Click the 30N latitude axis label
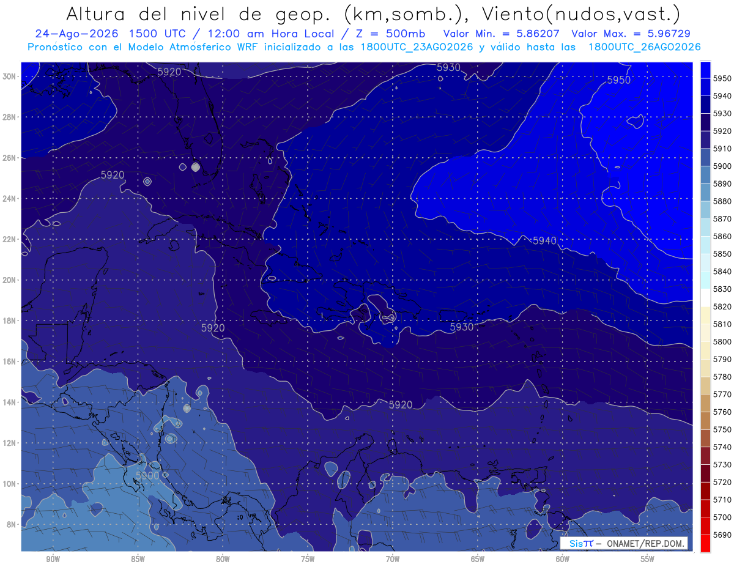Viewport: 734px width, 567px height. 9,76
